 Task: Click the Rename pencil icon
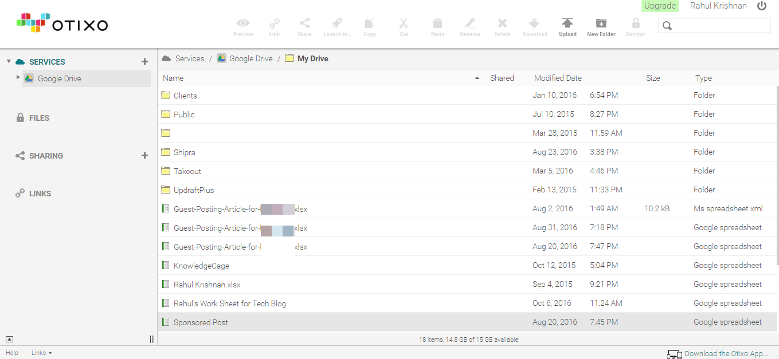470,23
